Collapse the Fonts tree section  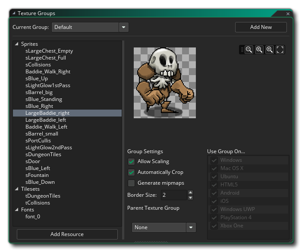tap(17, 210)
